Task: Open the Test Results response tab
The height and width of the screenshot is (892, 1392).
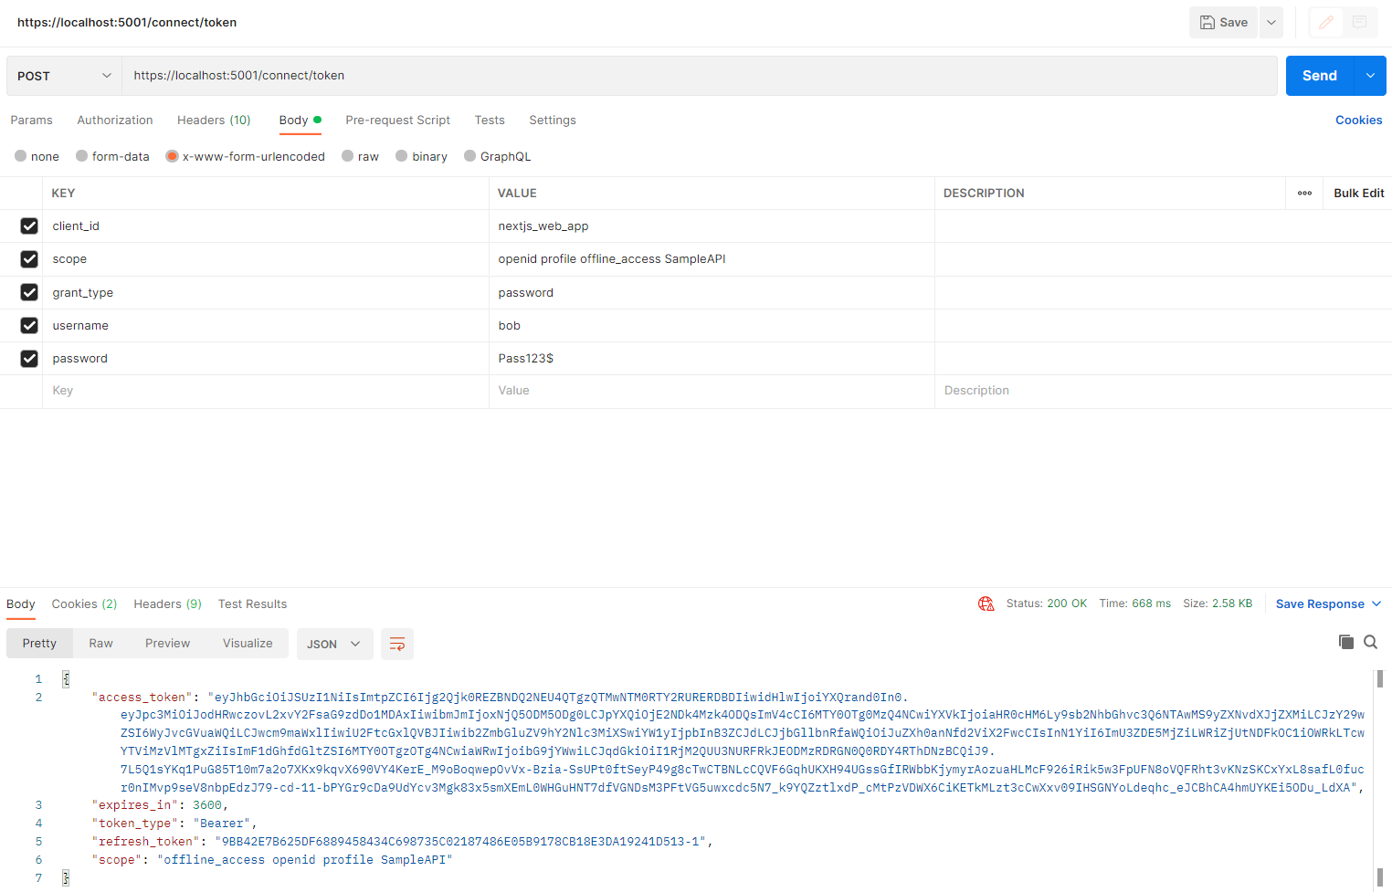Action: click(252, 603)
